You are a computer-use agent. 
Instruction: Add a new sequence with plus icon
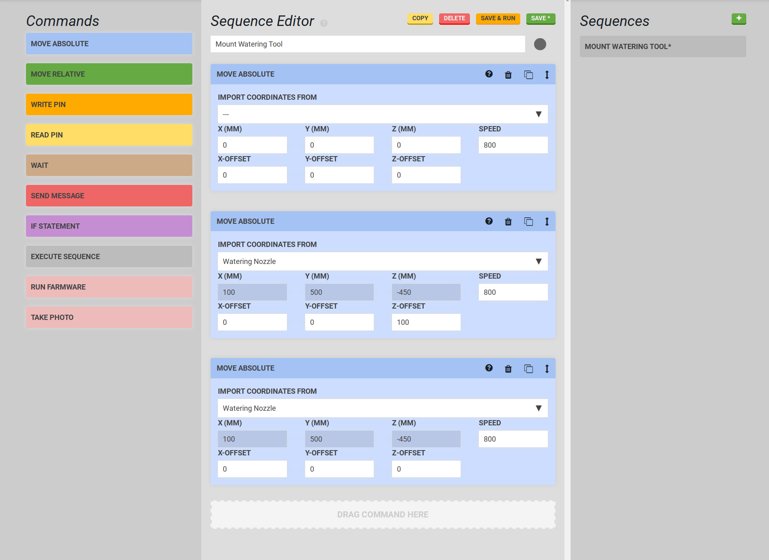(739, 19)
